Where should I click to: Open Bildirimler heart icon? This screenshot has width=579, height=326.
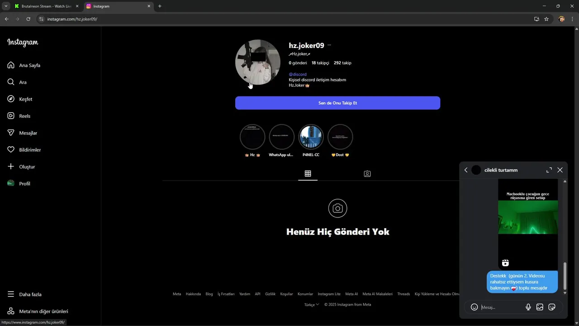[11, 149]
